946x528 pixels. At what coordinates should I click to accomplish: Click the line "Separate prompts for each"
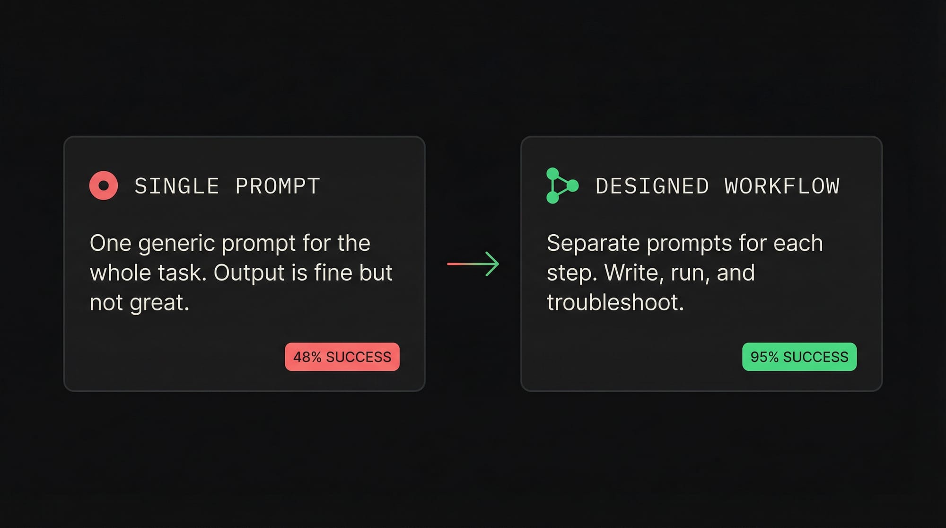(684, 243)
